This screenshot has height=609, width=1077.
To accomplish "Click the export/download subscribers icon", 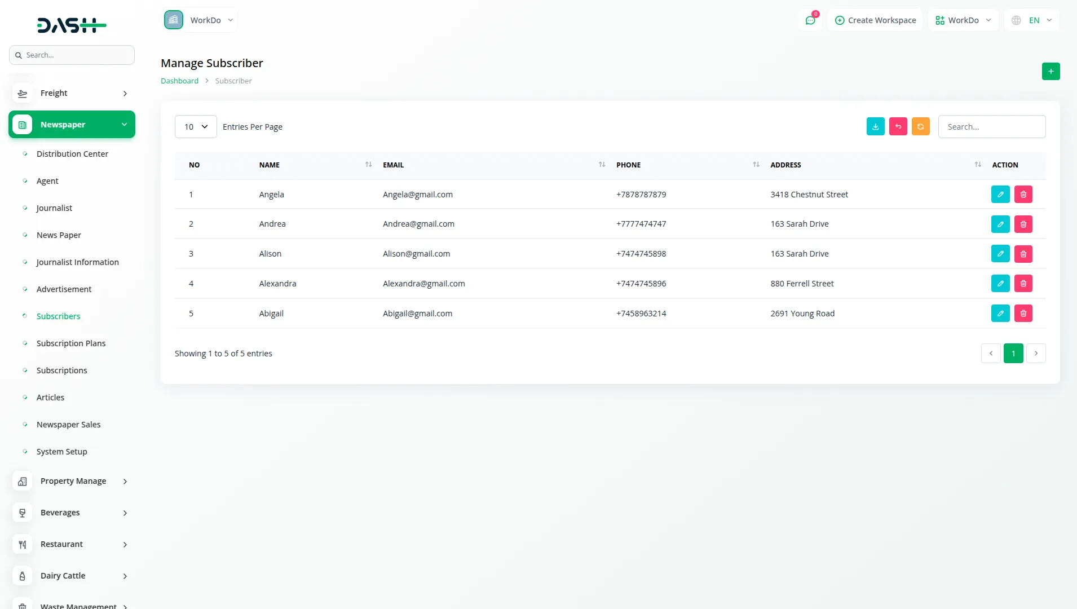I will (x=875, y=126).
